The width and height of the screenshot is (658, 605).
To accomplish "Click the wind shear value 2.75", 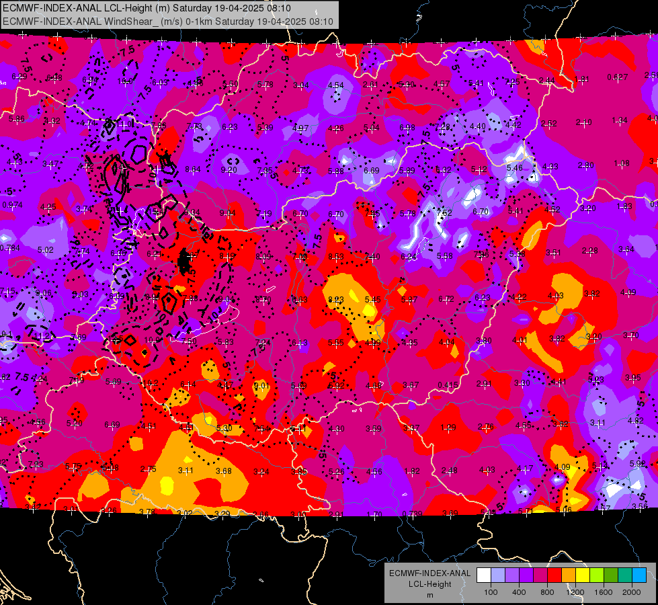I will point(148,469).
